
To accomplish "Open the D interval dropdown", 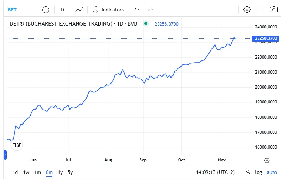I will (x=62, y=10).
